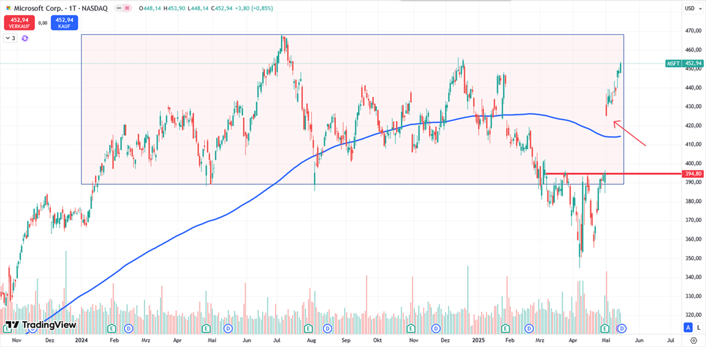Open the earnings E marker by Feb 2025

[505, 328]
